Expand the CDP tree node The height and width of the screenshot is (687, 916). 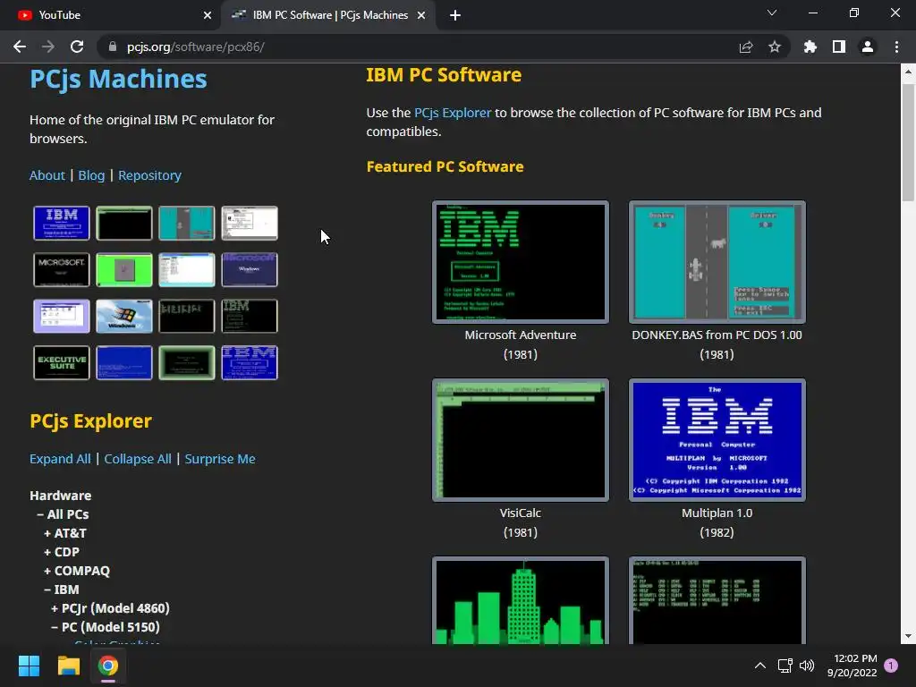(62, 552)
